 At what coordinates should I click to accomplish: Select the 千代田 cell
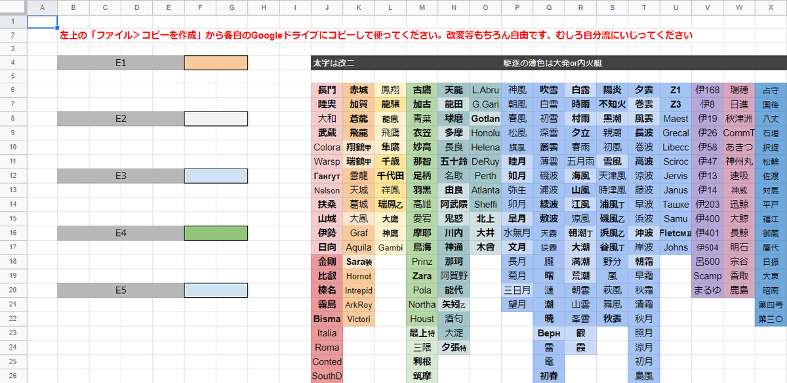390,176
